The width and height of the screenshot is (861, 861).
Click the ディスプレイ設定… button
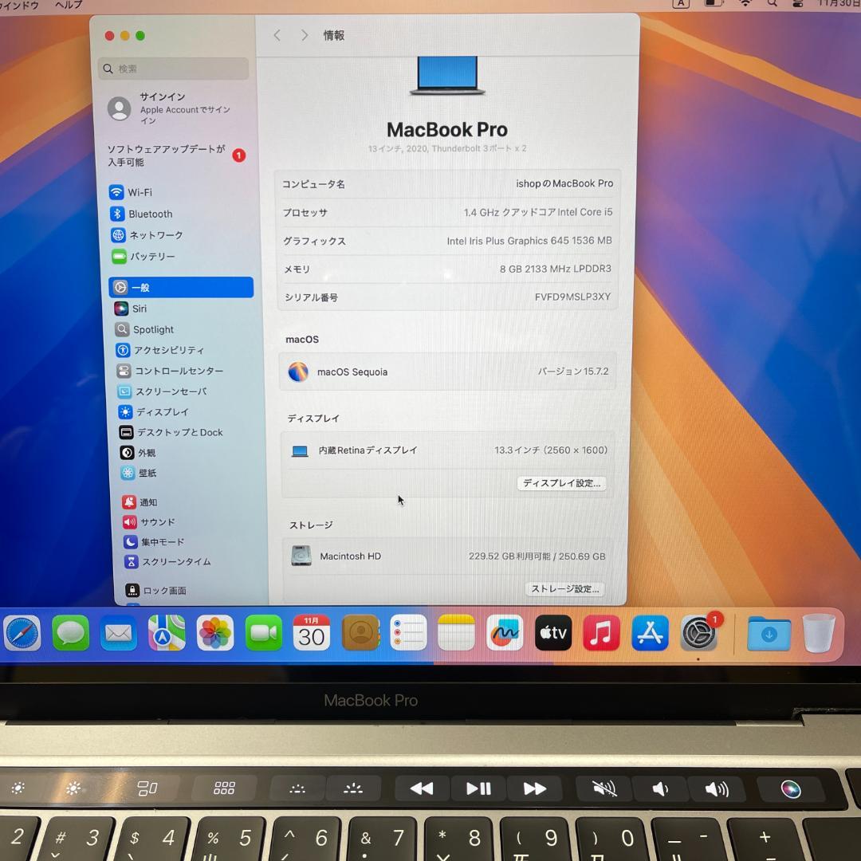(561, 483)
